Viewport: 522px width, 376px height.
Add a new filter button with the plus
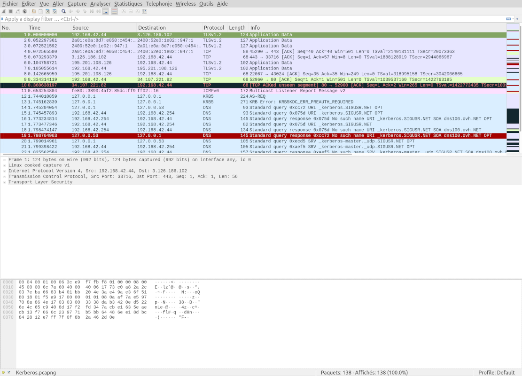pyautogui.click(x=517, y=19)
